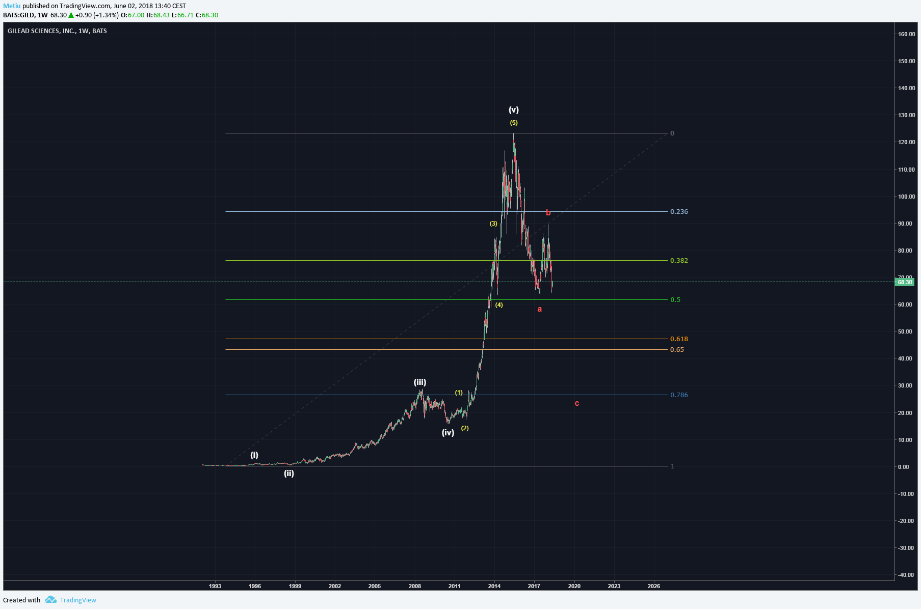This screenshot has height=609, width=921.
Task: Click the Fibonacci 0 level label at top
Action: pyautogui.click(x=672, y=133)
